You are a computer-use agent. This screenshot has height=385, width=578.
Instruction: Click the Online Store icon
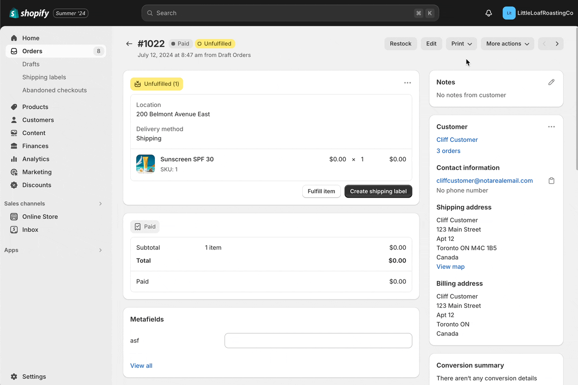(x=14, y=217)
